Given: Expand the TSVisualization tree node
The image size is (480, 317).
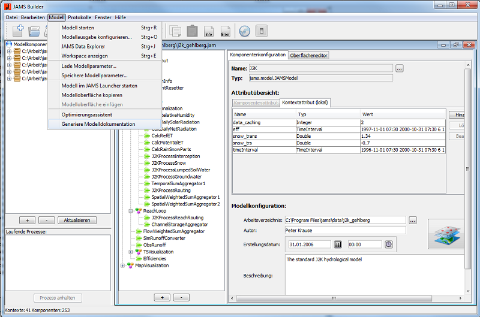Looking at the screenshot, I should [130, 252].
